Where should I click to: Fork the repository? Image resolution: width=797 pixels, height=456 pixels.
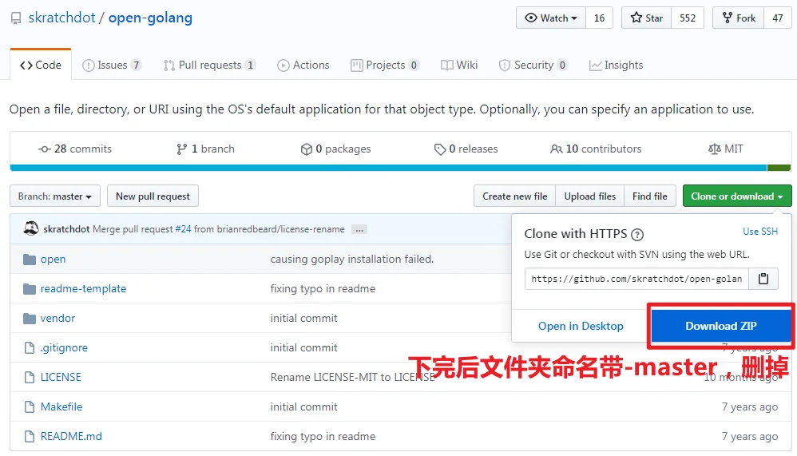739,18
